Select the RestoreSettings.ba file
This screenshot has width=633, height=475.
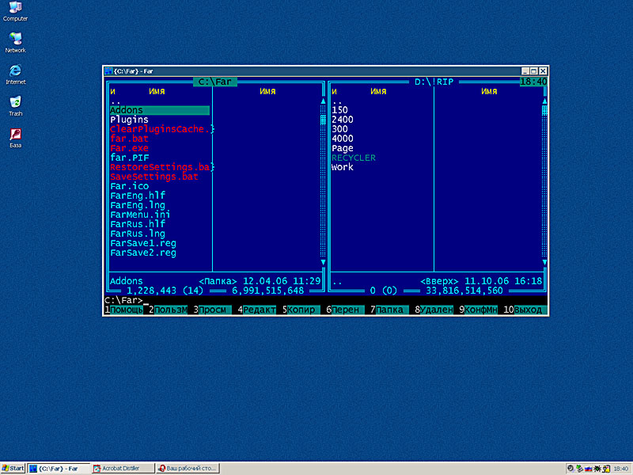tap(162, 167)
